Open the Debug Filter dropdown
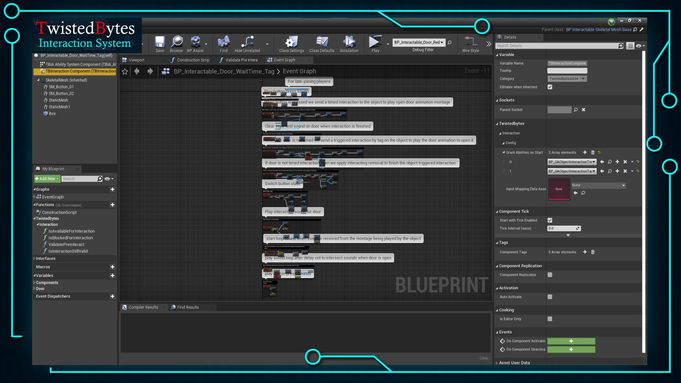Image resolution: width=681 pixels, height=383 pixels. pos(418,43)
